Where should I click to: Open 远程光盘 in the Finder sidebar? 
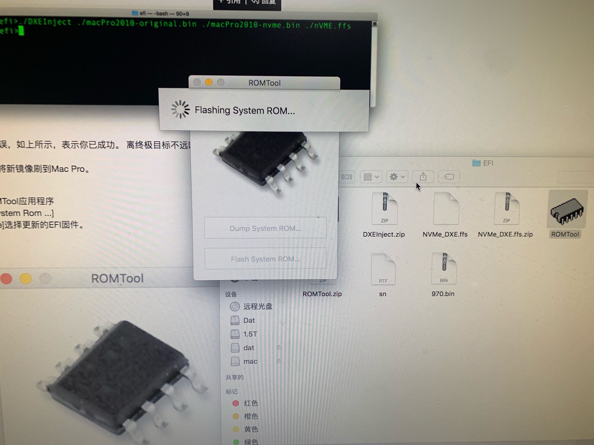tap(251, 306)
